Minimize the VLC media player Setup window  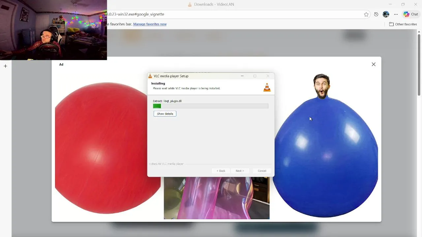pos(242,76)
